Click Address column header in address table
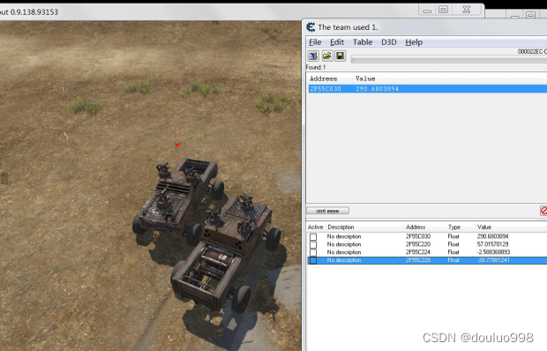 [416, 227]
